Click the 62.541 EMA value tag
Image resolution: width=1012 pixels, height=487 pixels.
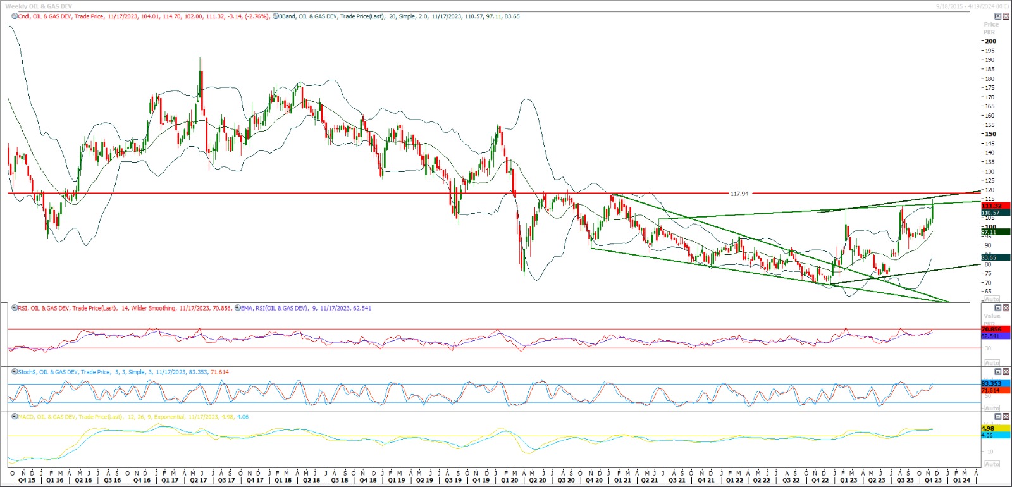pos(996,336)
